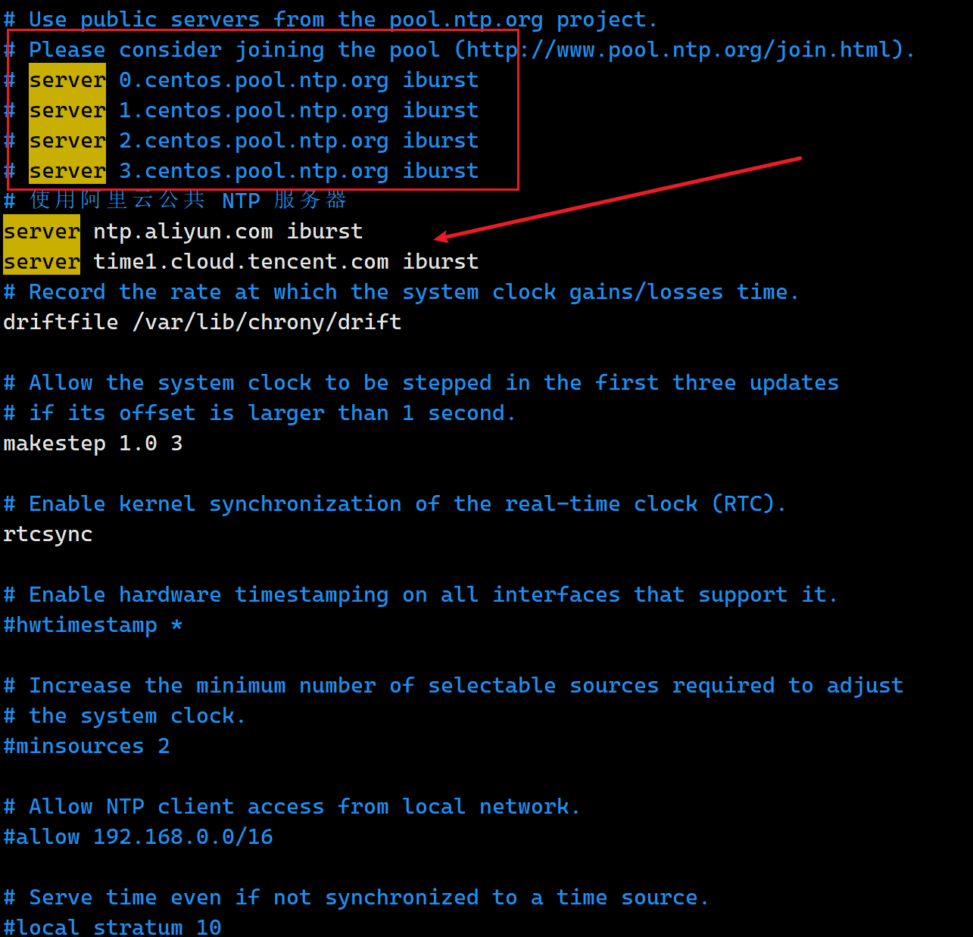
Task: Click the makestep 1.0 3 line
Action: (92, 444)
